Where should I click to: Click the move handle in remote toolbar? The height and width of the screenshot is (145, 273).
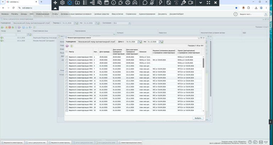[55, 2]
